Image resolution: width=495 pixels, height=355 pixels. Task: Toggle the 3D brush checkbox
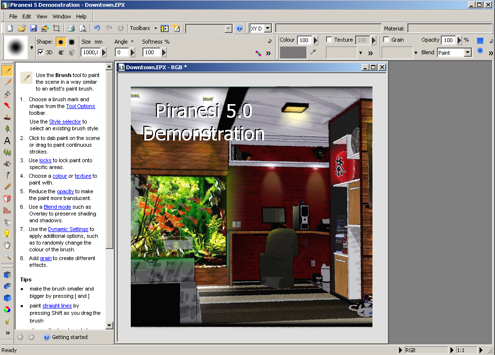41,52
